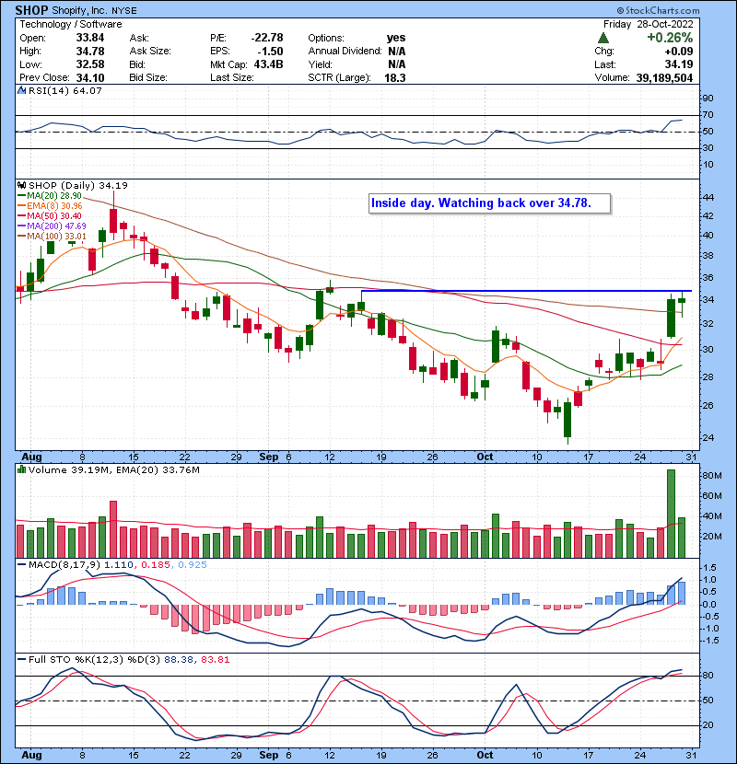Click the volume bars icon beside Volume 39.19M
This screenshot has width=737, height=764.
pos(21,469)
